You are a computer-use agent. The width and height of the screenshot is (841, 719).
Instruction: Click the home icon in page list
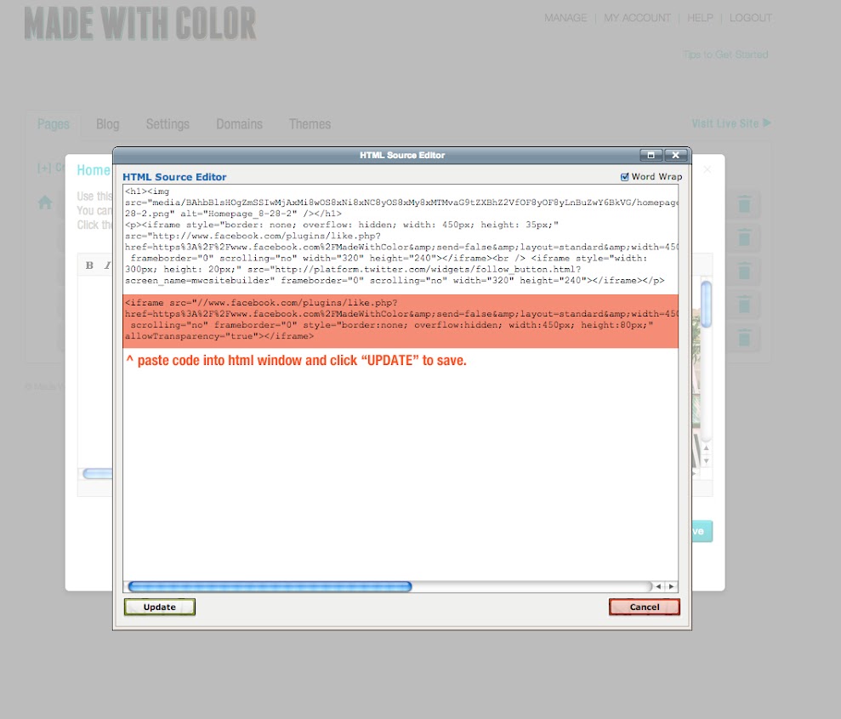coord(45,203)
